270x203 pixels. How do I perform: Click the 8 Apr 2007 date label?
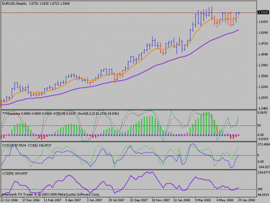click(x=73, y=200)
